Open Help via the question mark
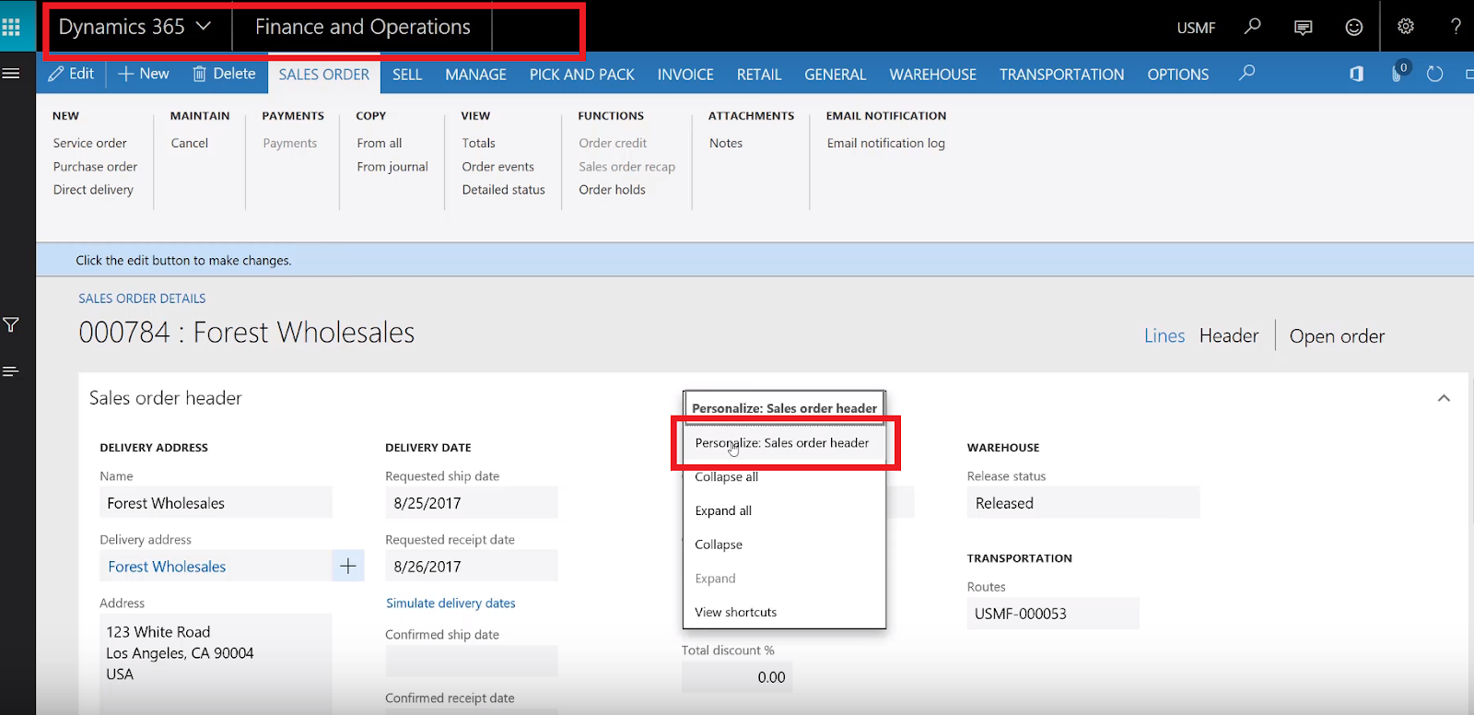This screenshot has height=715, width=1474. [x=1456, y=27]
